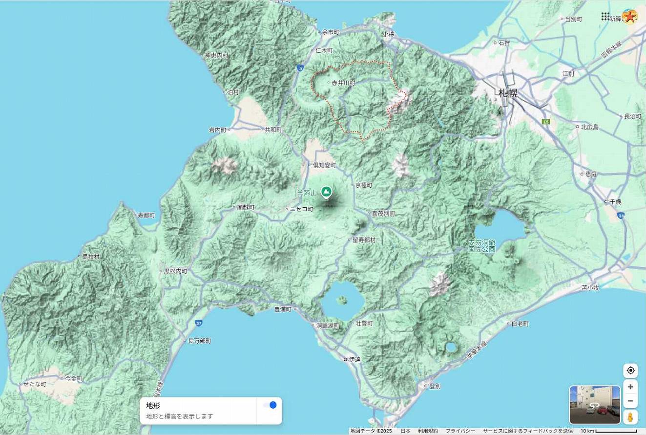
Task: Click the 洞爺湖町 town label
Action: (x=327, y=325)
